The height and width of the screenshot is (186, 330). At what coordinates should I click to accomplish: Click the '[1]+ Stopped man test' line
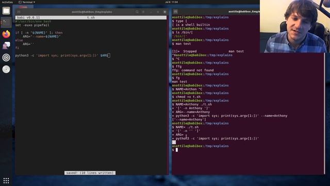[208, 51]
